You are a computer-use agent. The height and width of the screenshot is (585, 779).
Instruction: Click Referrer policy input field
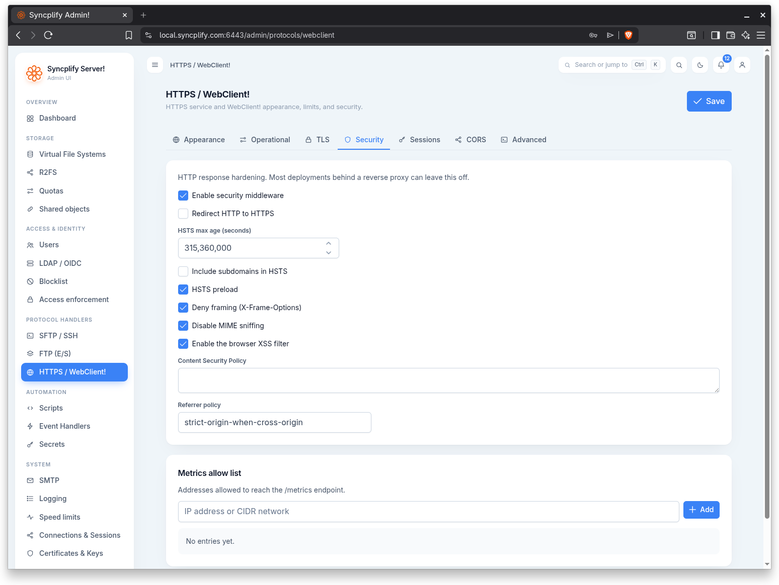(x=275, y=423)
